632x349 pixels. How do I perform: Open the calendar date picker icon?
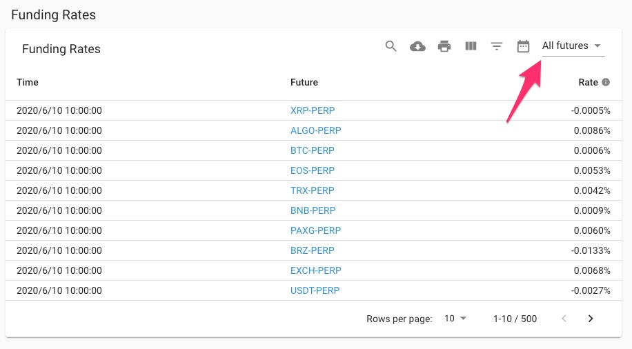[523, 46]
